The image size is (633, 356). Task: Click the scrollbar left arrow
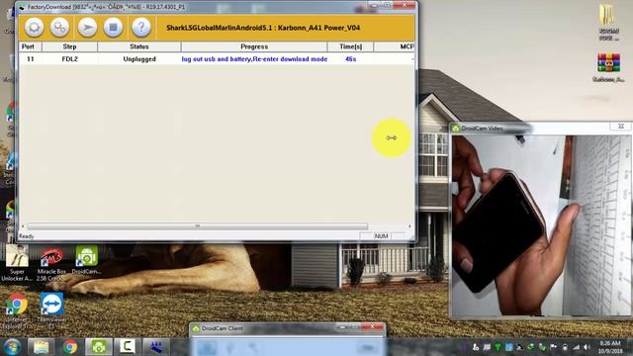click(x=23, y=226)
